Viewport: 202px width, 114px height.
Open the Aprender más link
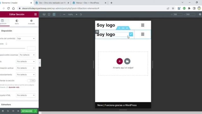pos(14,87)
